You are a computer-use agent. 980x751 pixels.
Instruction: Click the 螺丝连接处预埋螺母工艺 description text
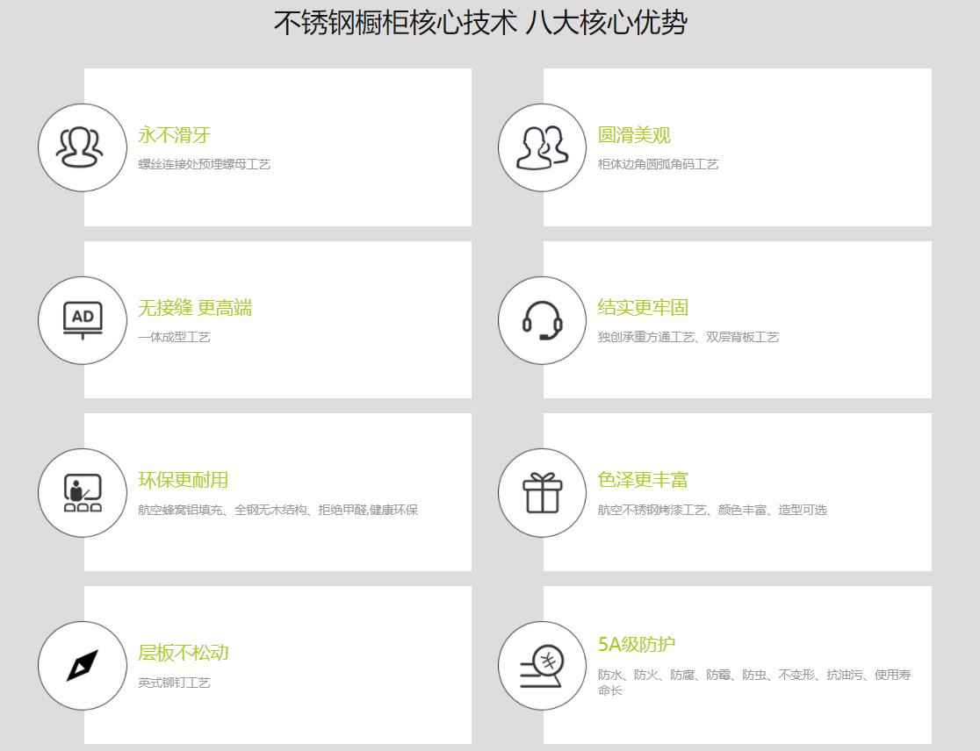tap(204, 164)
